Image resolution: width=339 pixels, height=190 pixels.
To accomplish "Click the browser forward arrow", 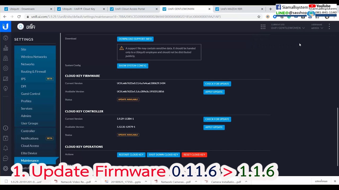I will coord(12,17).
